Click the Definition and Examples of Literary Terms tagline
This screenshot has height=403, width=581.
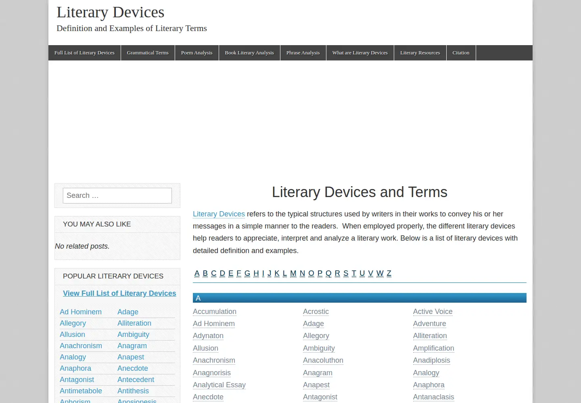(132, 28)
